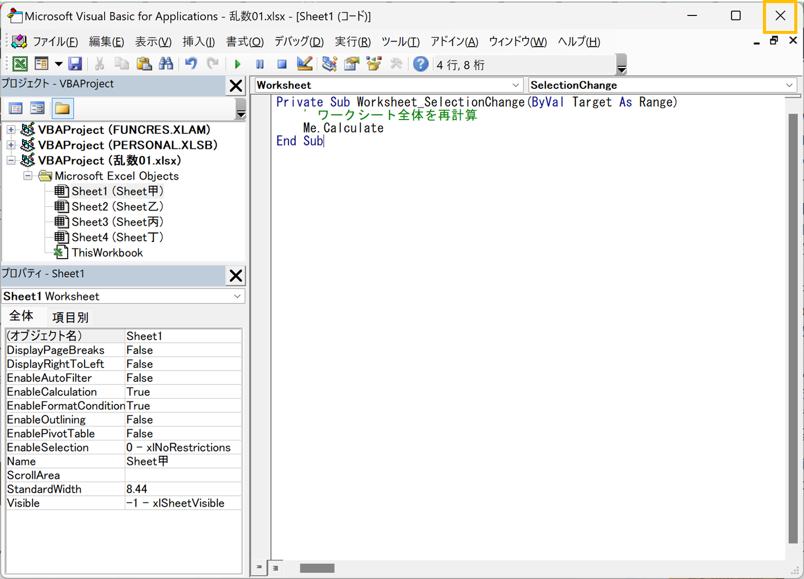Click the View Code icon in Project panel
804x579 pixels.
[16, 108]
